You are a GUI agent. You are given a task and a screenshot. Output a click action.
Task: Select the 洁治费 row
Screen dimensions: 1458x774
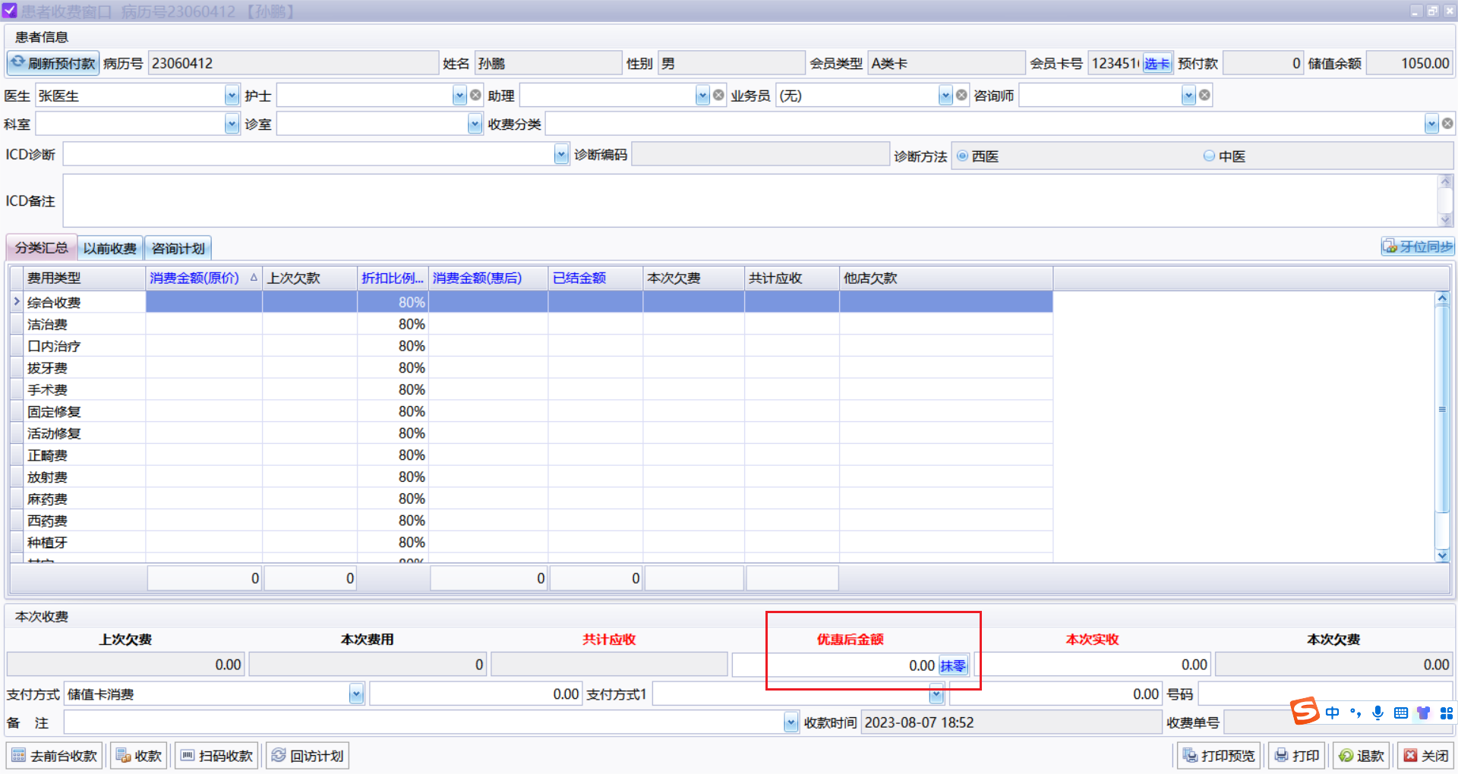(x=532, y=324)
